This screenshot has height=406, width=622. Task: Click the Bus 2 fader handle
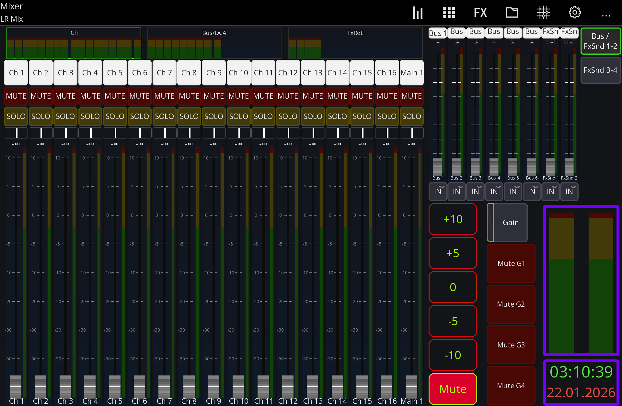[x=456, y=166]
